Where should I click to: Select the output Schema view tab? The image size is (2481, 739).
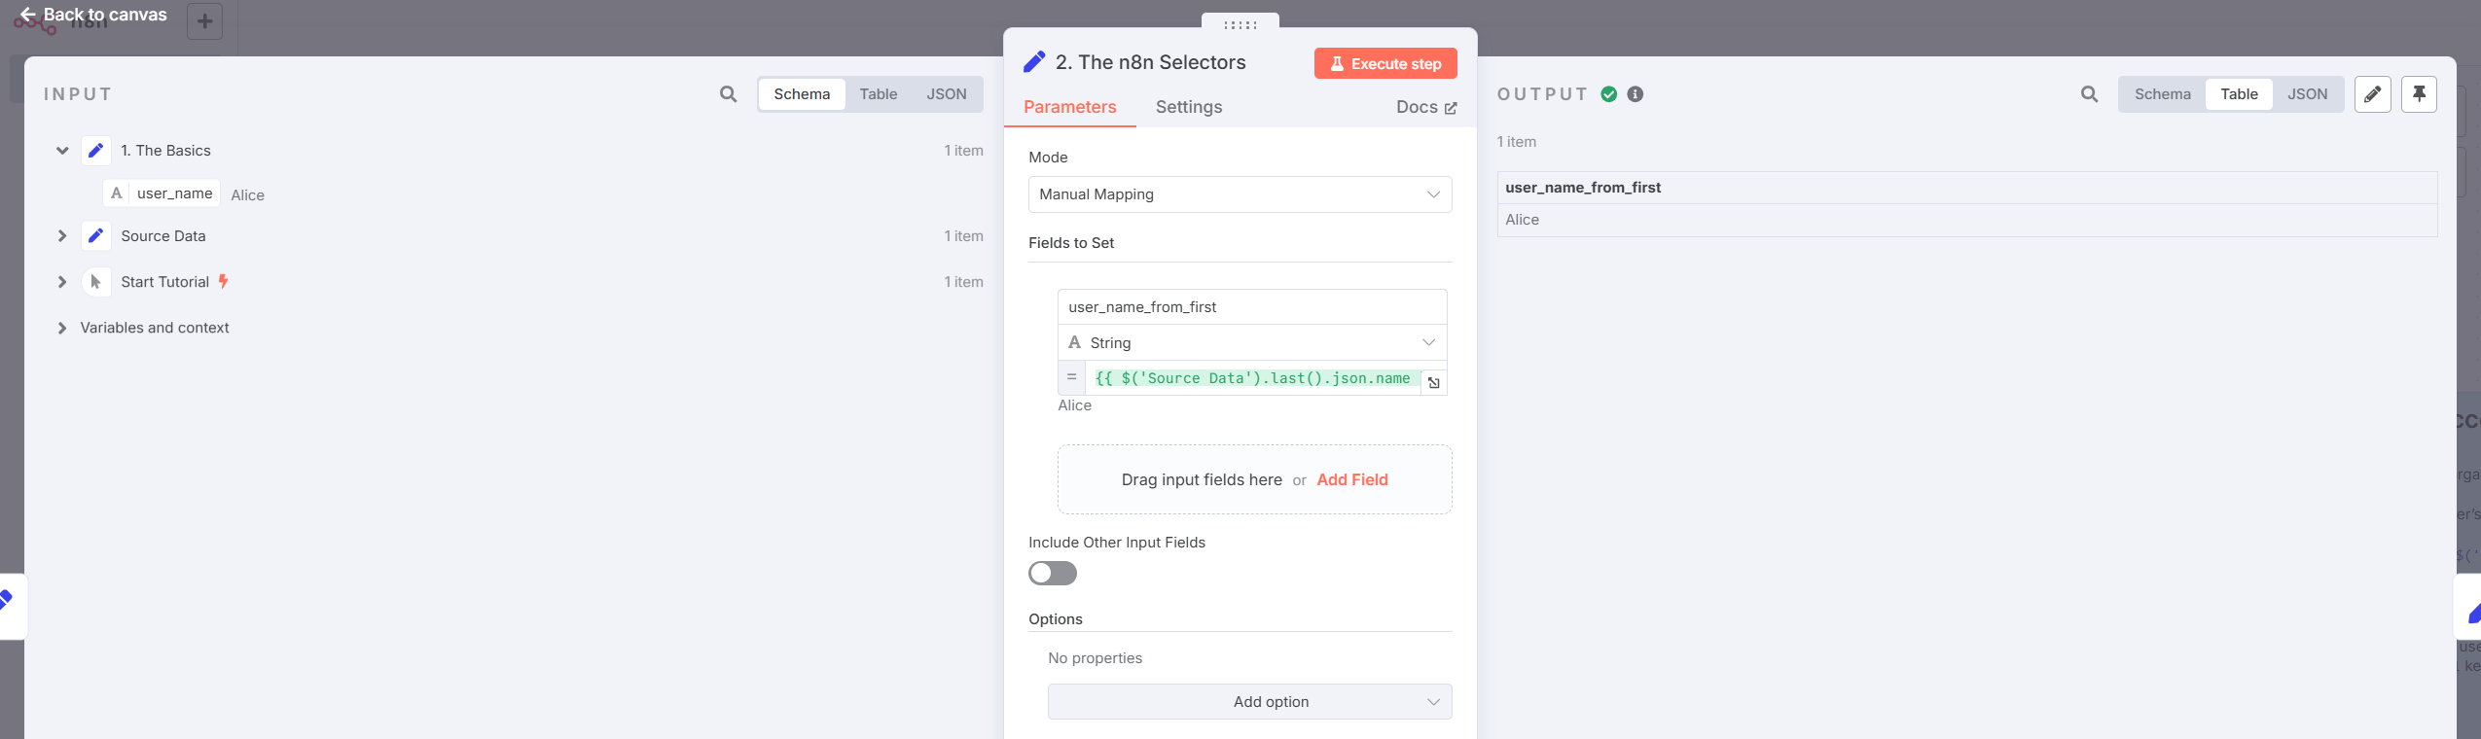tap(2162, 94)
